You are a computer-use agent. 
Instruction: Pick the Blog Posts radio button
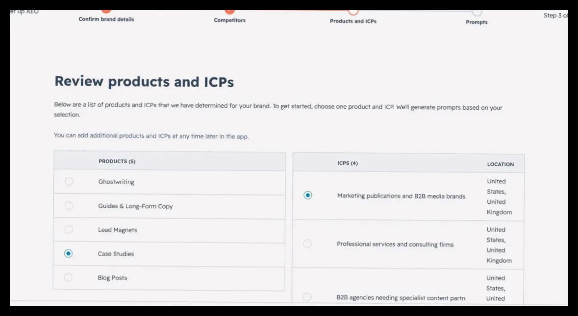point(68,277)
